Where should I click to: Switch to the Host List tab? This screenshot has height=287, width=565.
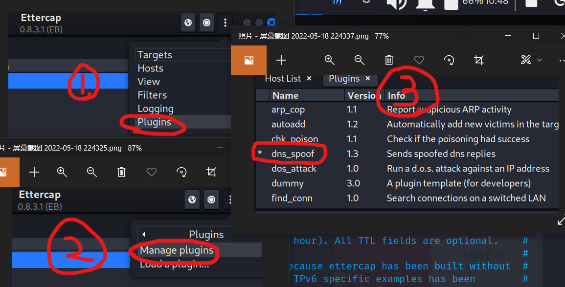coord(283,79)
